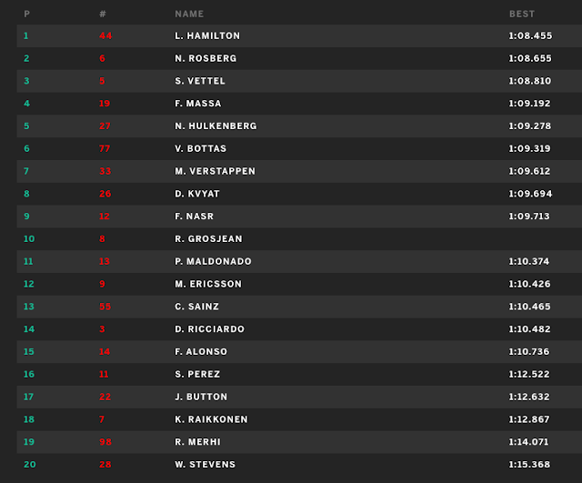The width and height of the screenshot is (582, 483).
Task: Open S. VETTEL's row name
Action: click(x=200, y=81)
